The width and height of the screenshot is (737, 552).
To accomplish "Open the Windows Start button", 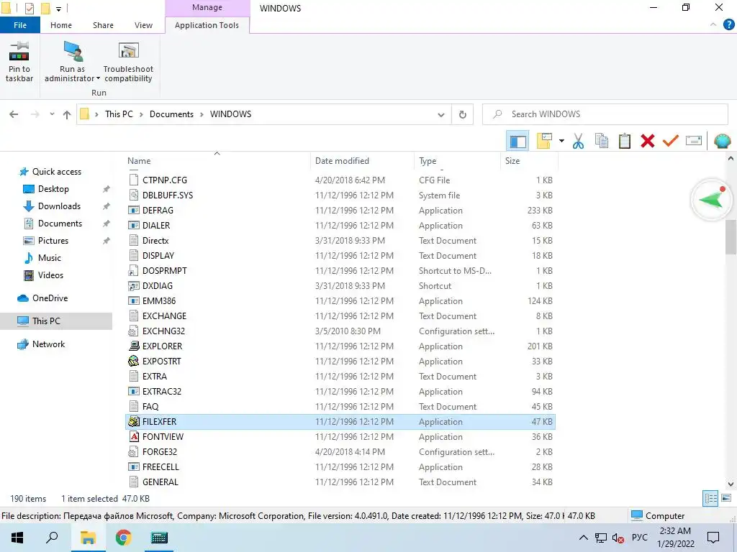I will (17, 538).
